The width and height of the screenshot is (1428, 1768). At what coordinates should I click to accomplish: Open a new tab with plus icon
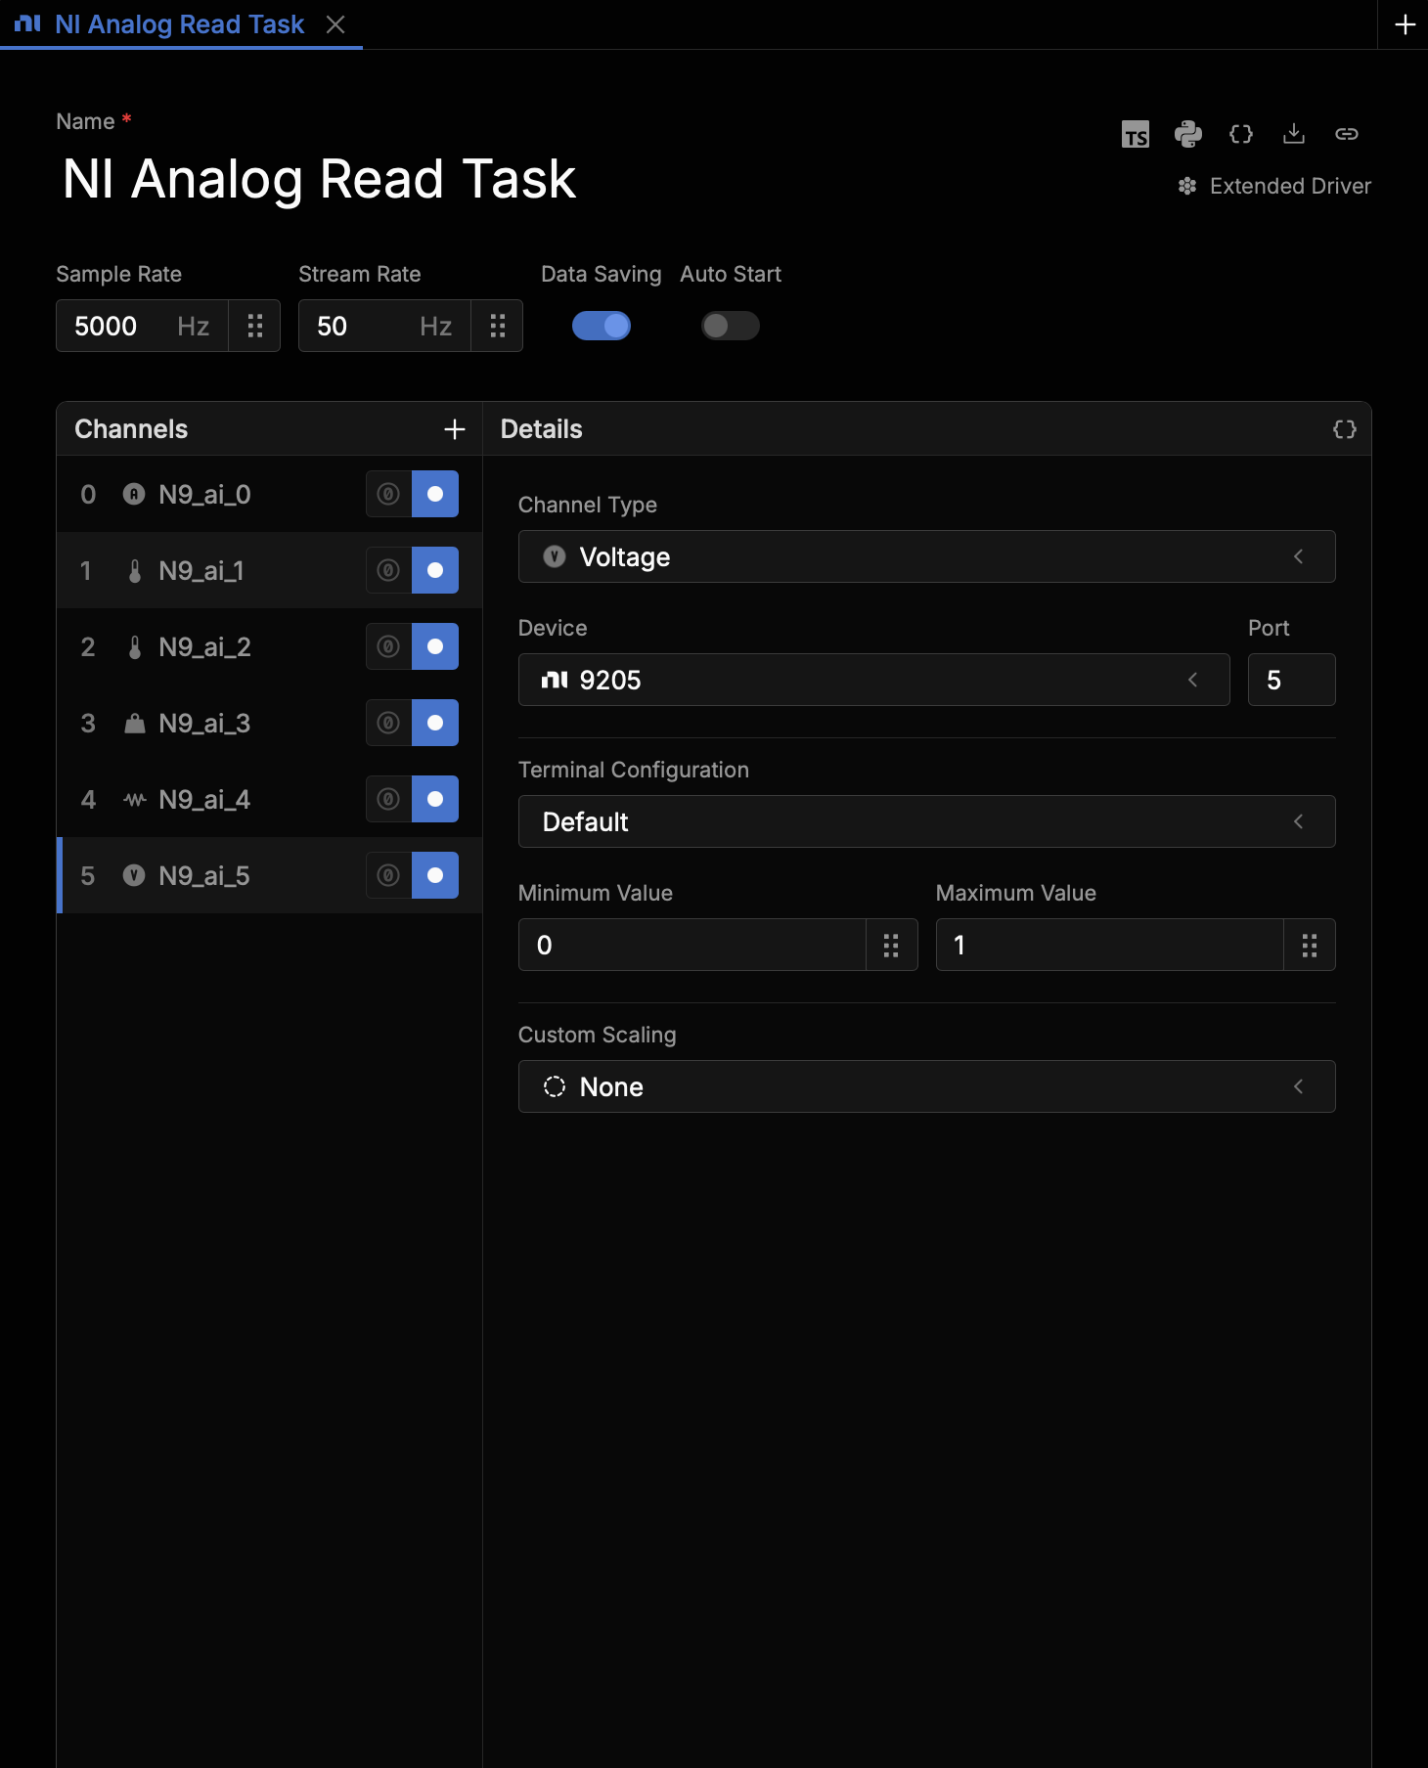point(1405,24)
